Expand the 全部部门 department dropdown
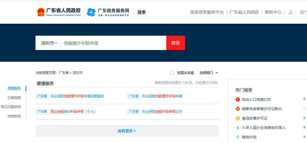The height and width of the screenshot is (143, 307). click(x=209, y=73)
